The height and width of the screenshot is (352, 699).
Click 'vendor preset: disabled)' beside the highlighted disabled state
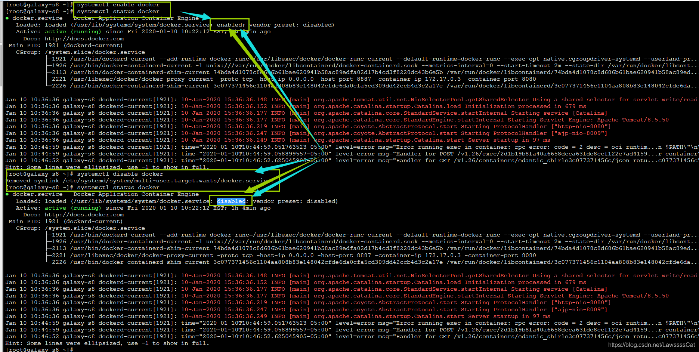coord(295,201)
